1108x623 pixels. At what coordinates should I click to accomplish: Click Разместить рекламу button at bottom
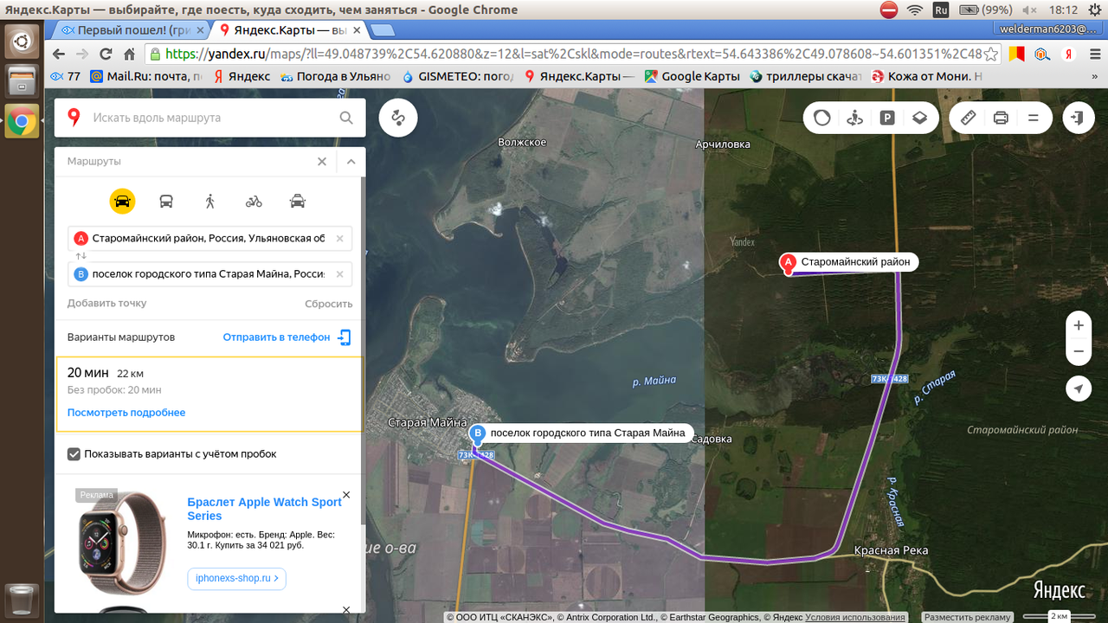pos(967,617)
